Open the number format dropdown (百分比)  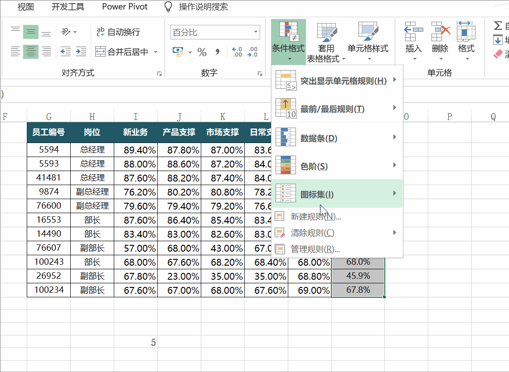(x=256, y=32)
